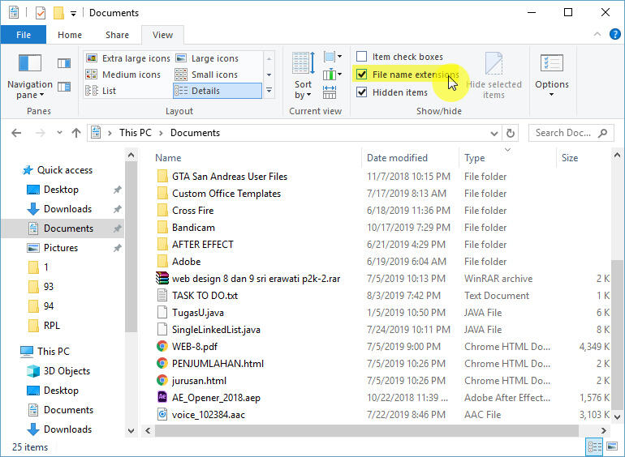The height and width of the screenshot is (457, 625).
Task: Switch to Details view status bar icon
Action: (x=594, y=446)
